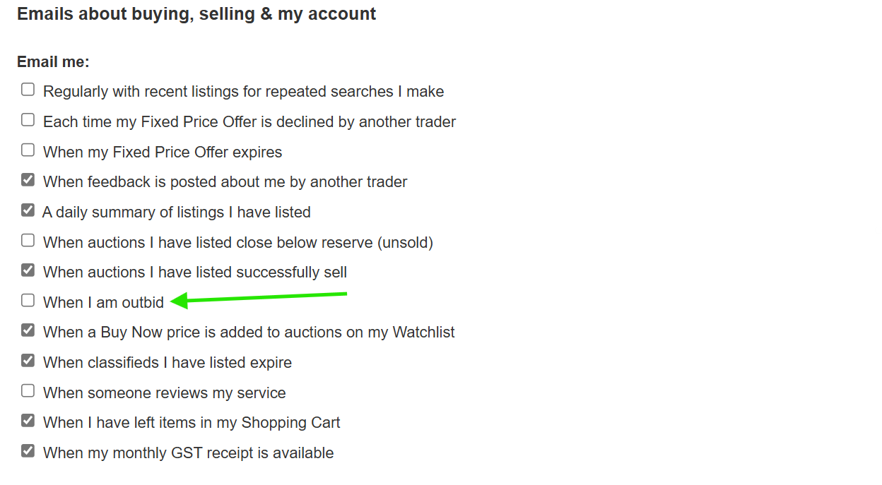Untick auctions successfully sell checkbox

pos(28,270)
